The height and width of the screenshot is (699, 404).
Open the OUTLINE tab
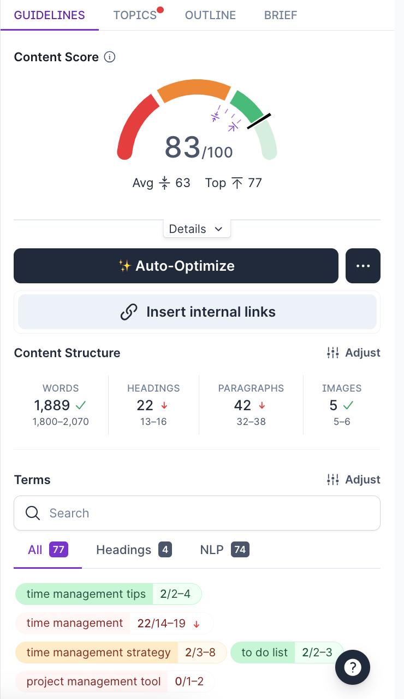[211, 15]
